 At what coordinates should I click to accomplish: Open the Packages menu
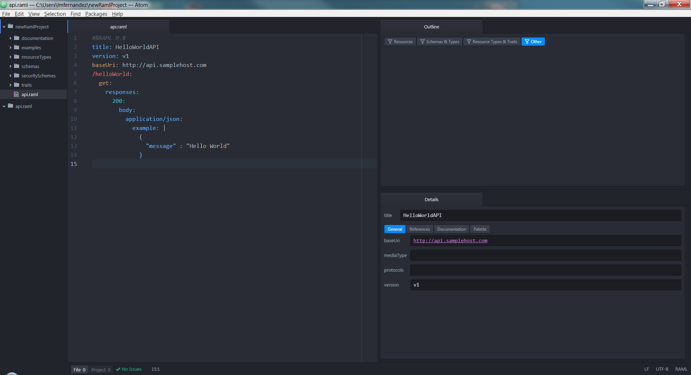(x=96, y=14)
